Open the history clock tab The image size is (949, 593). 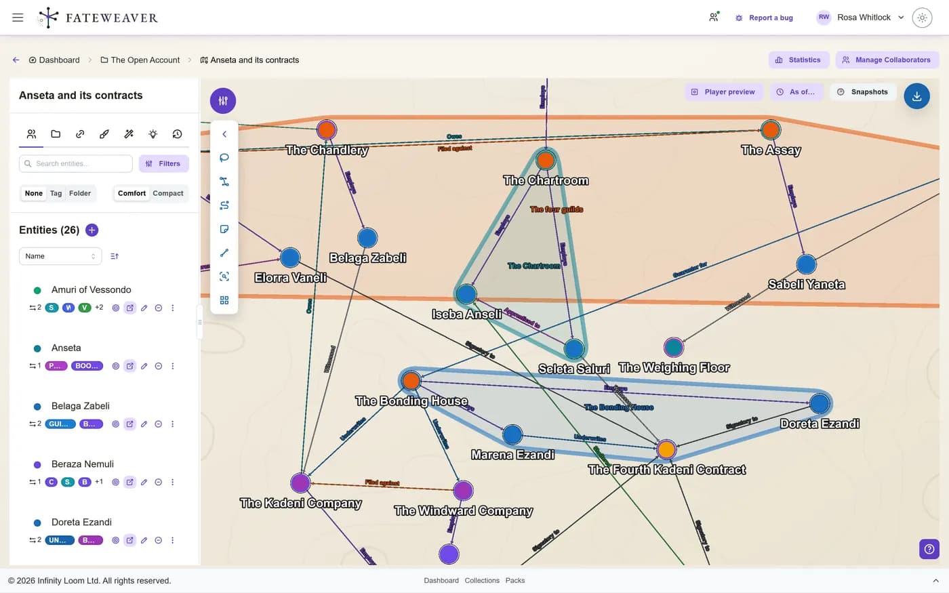tap(178, 134)
